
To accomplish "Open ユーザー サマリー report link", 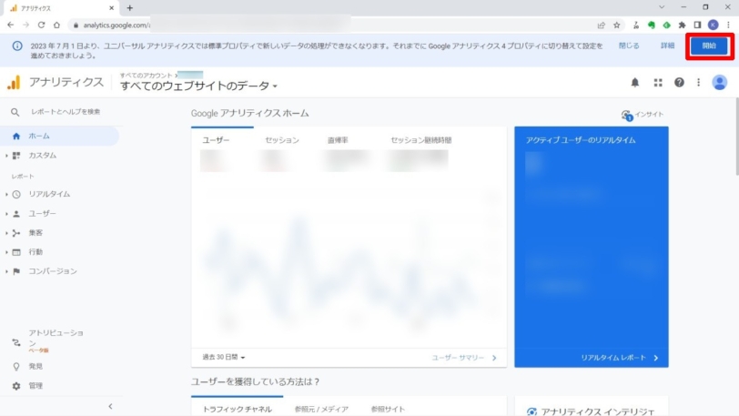I will 464,358.
